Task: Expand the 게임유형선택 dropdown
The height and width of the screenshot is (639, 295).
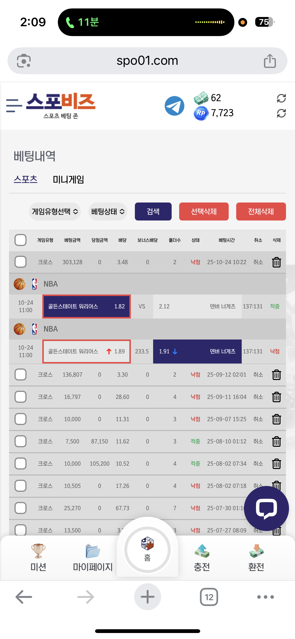Action: [x=55, y=211]
